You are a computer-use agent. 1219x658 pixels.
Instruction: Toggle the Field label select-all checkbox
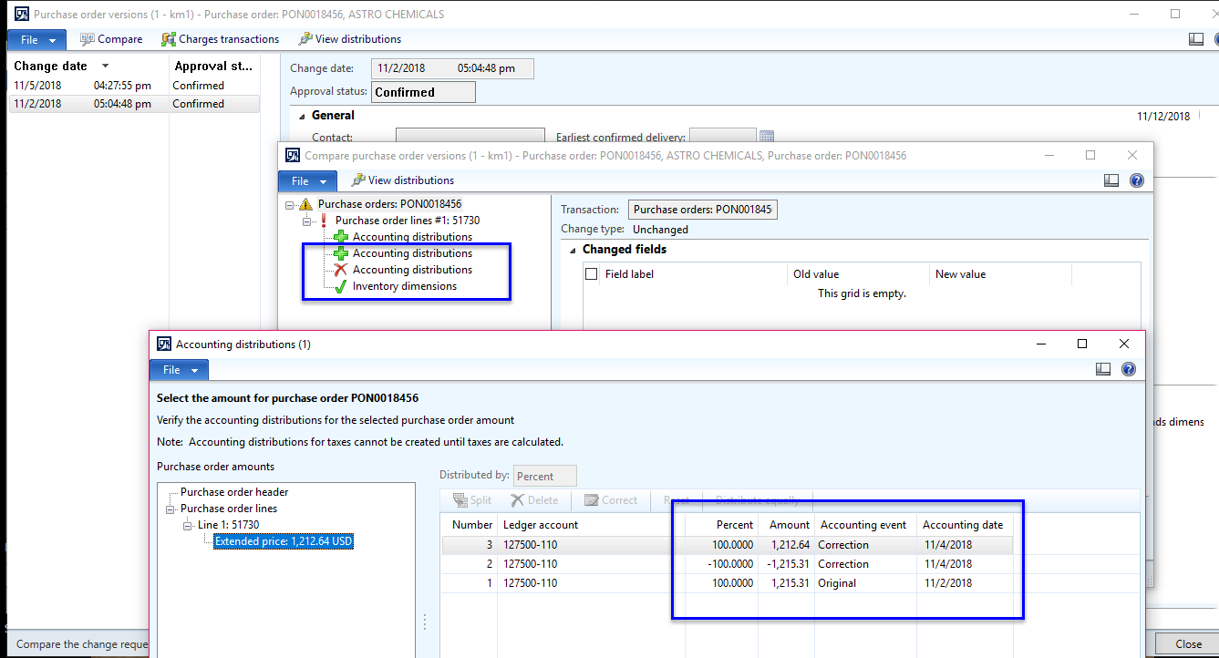(592, 274)
